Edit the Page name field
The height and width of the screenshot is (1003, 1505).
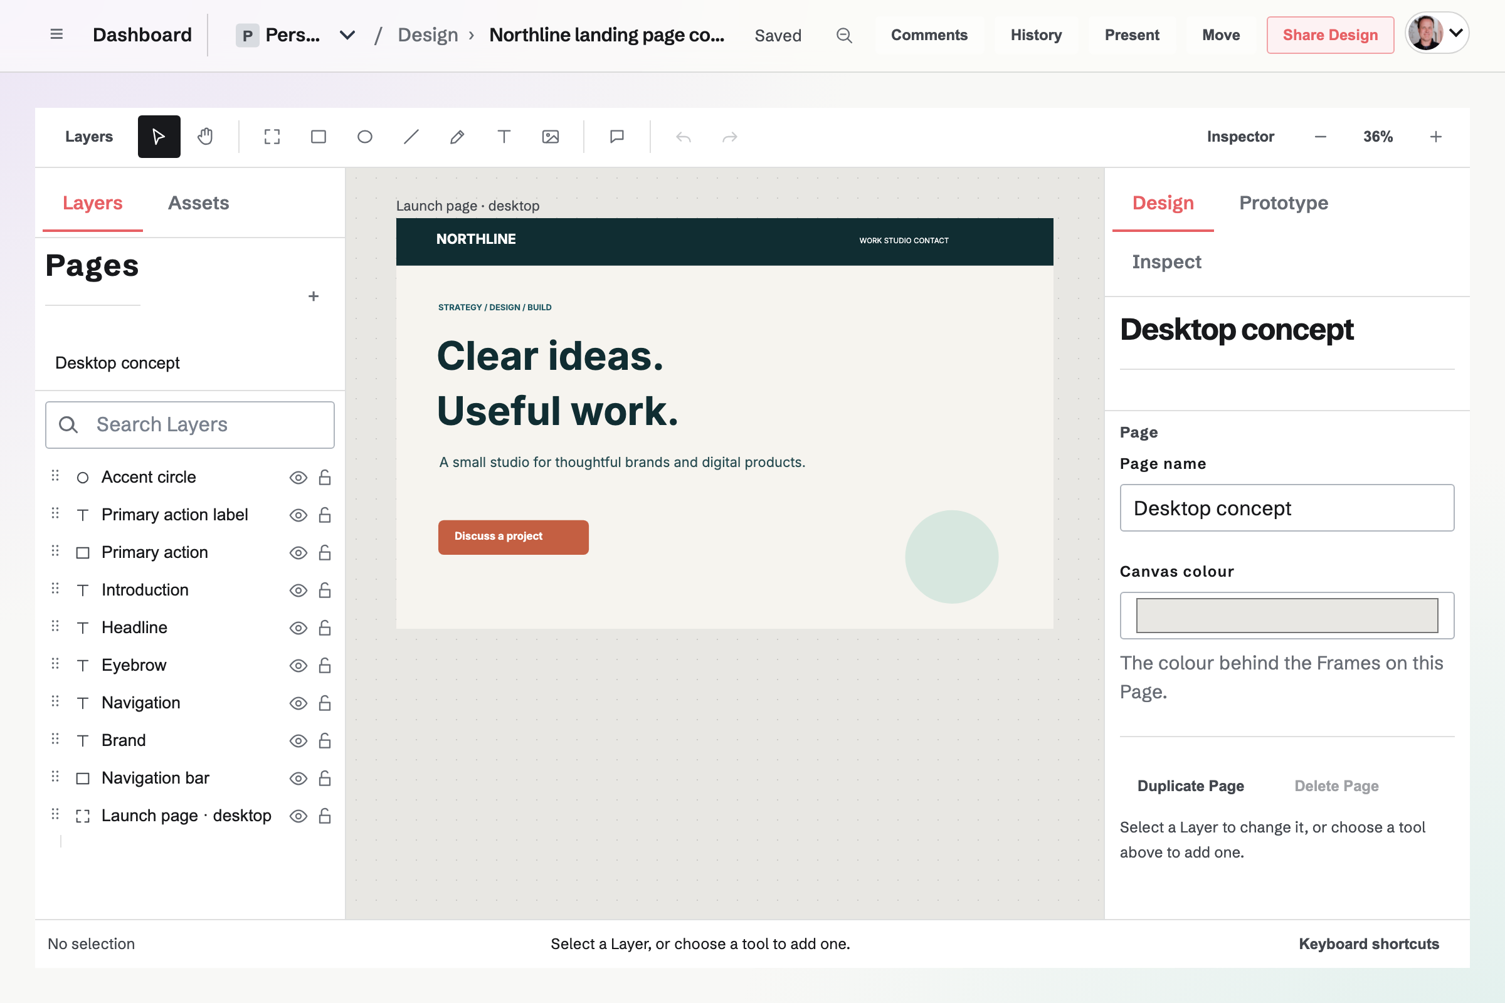[1287, 508]
